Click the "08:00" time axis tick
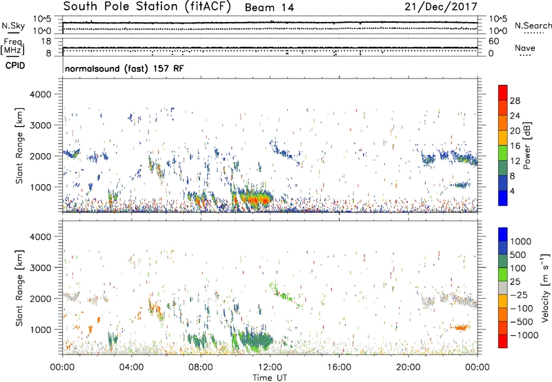The image size is (552, 382). click(201, 368)
